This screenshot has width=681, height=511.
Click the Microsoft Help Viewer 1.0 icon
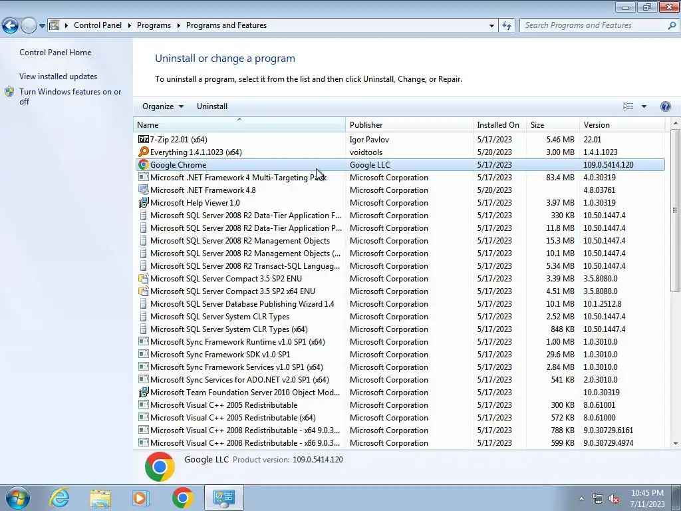point(144,202)
